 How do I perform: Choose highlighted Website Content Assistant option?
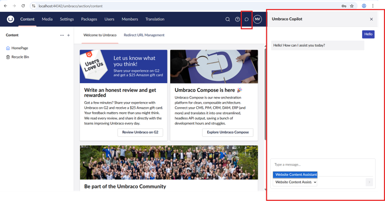[x=295, y=174]
